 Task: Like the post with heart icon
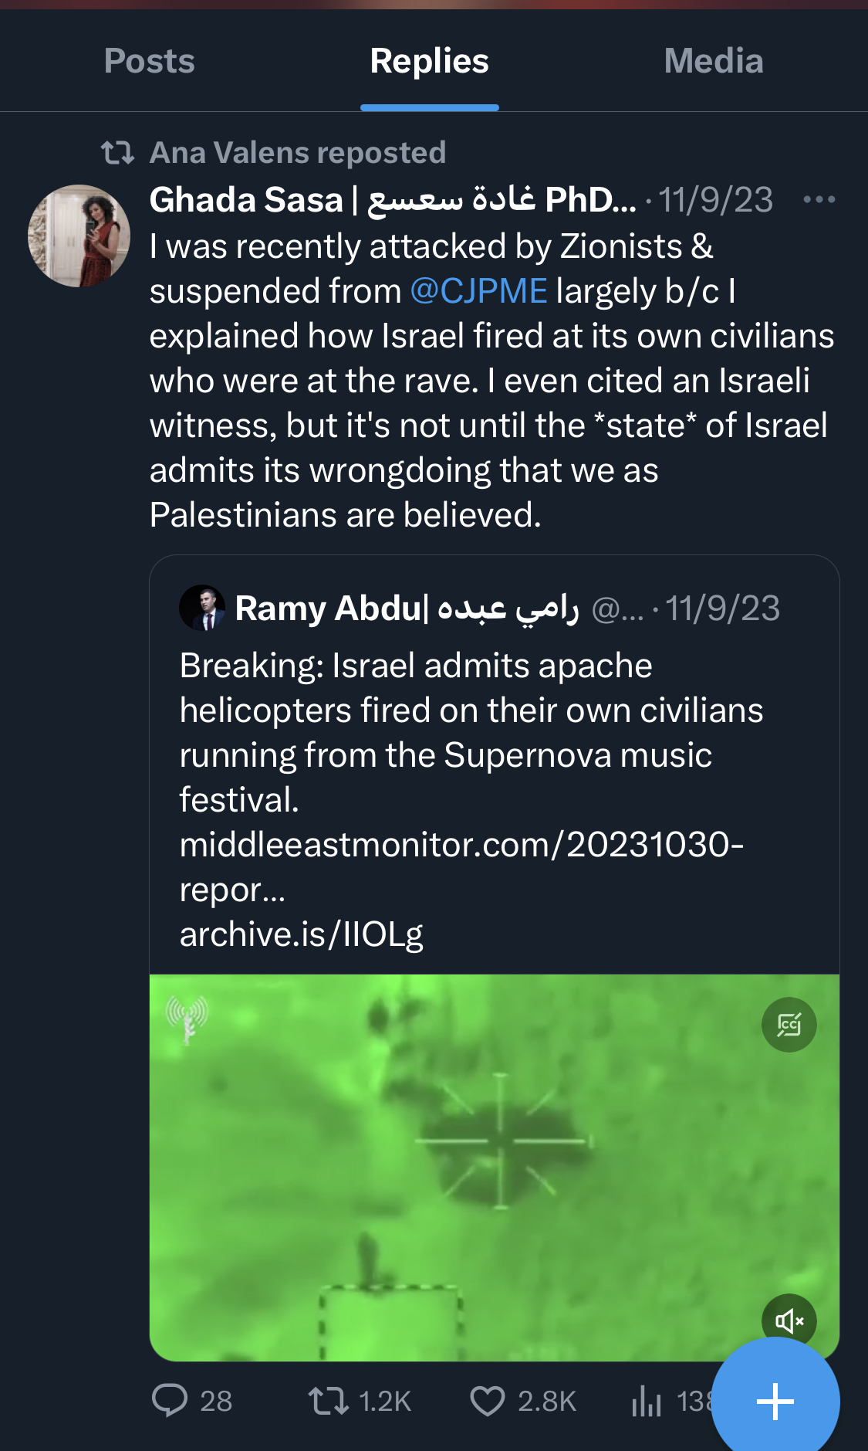(488, 1400)
